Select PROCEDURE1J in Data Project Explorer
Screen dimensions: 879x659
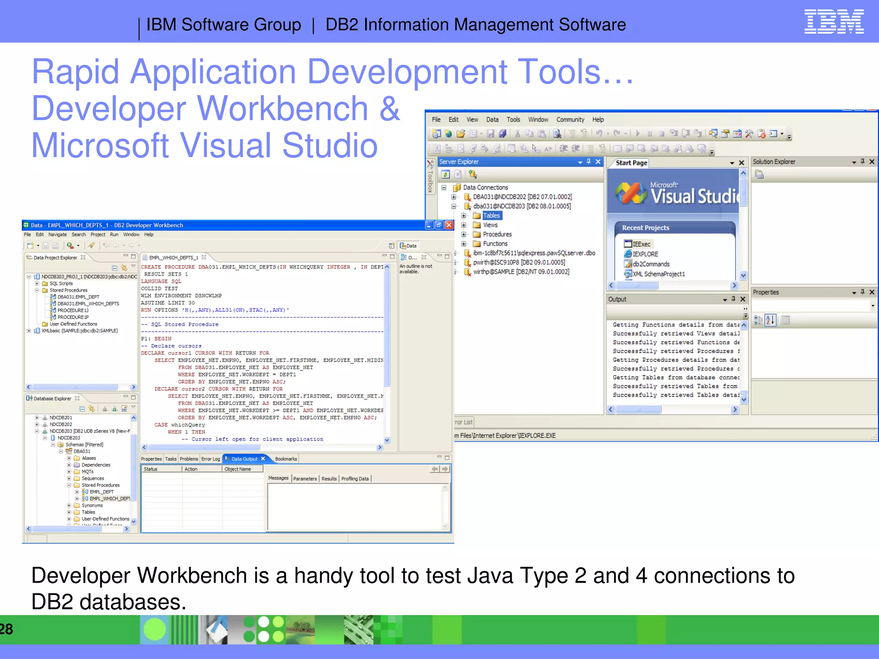pos(70,311)
